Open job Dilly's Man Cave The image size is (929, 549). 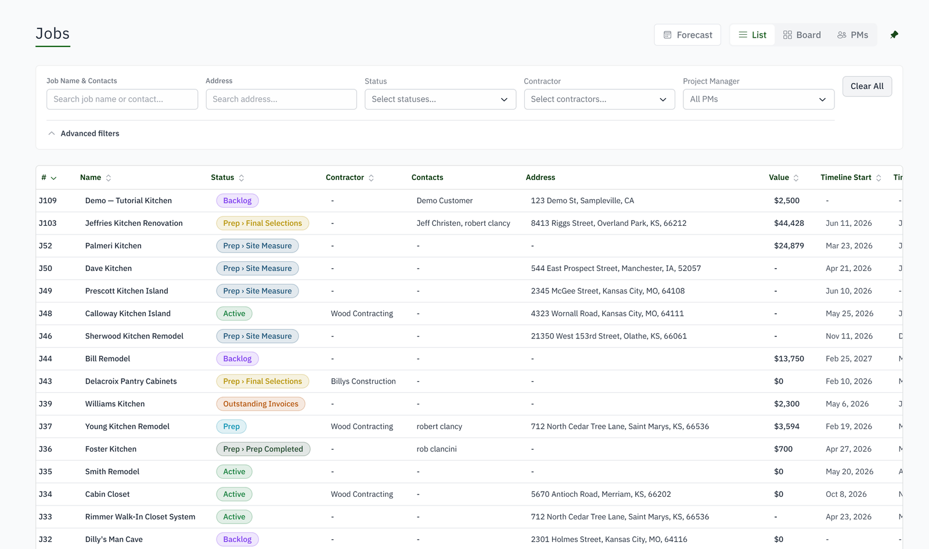tap(114, 540)
